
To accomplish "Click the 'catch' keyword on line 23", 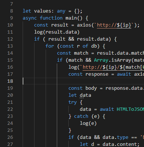I will (x=81, y=116).
